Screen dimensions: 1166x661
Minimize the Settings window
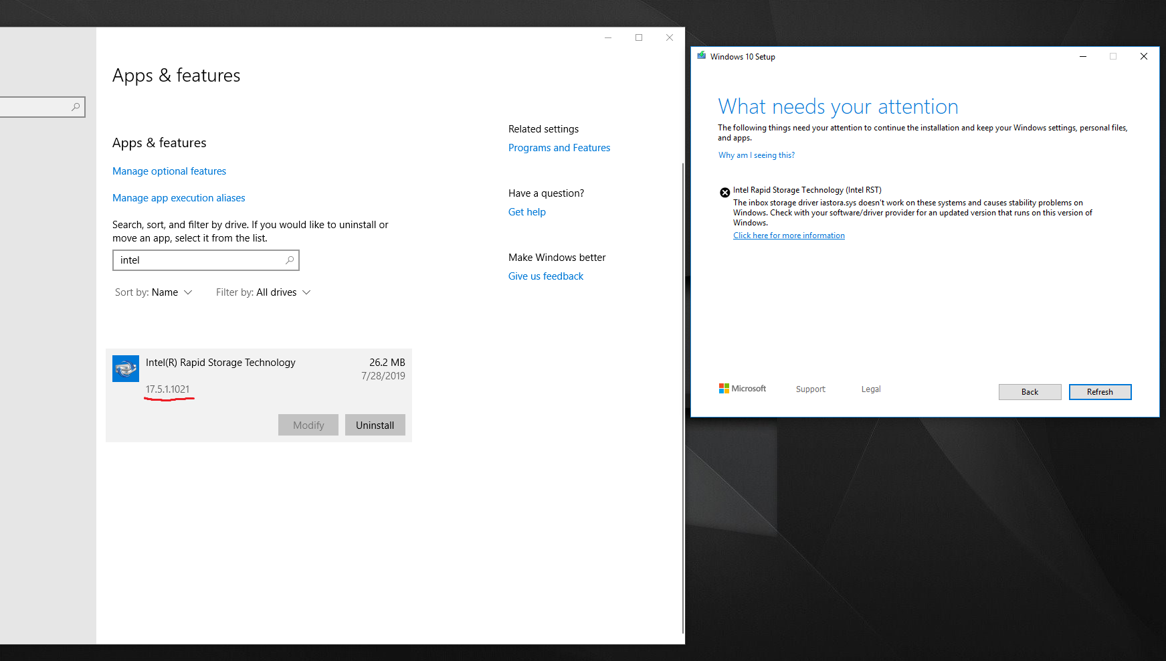tap(608, 37)
